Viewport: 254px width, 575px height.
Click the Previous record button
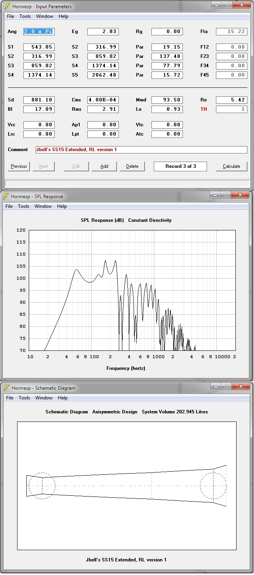click(19, 166)
